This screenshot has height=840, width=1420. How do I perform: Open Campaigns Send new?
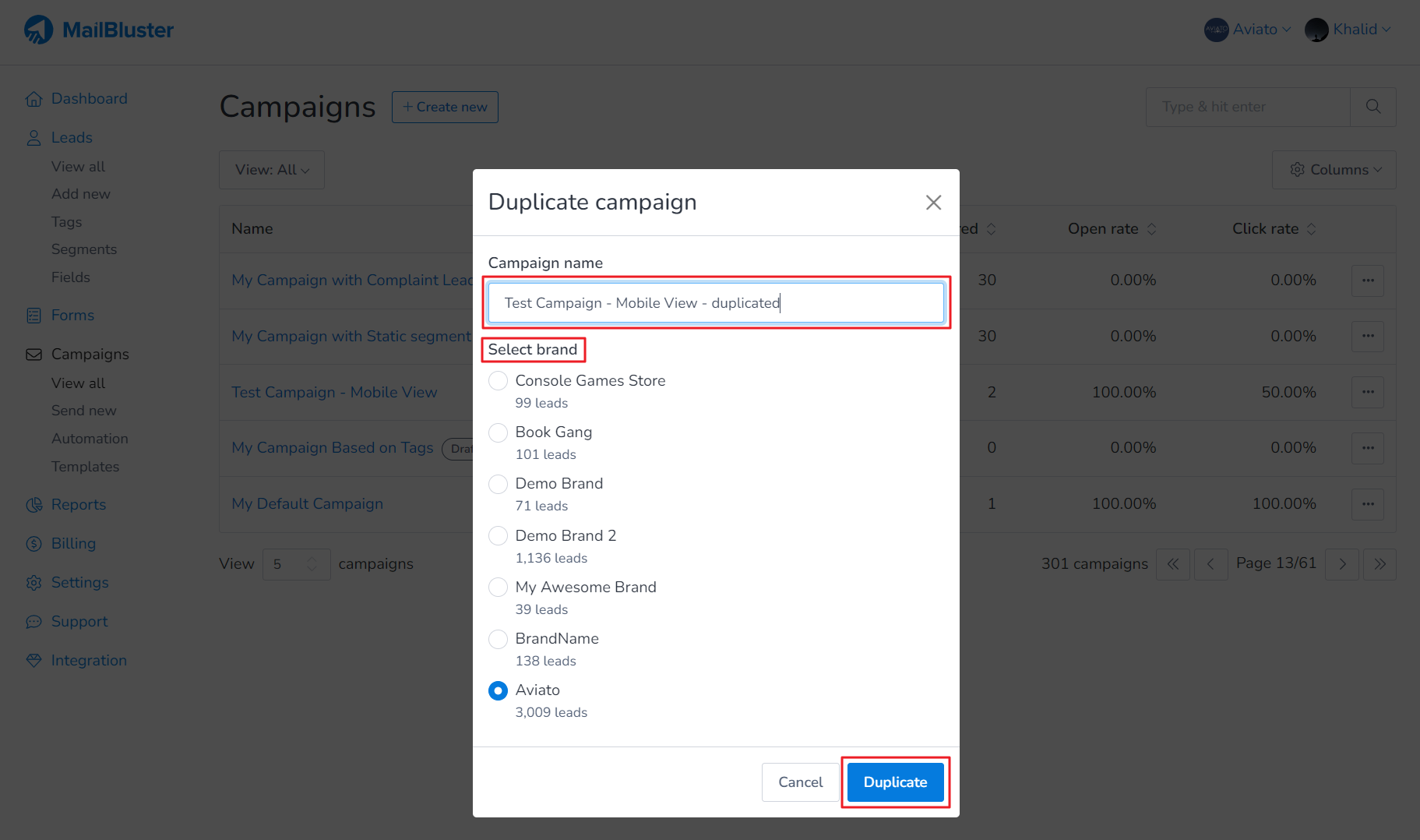84,411
